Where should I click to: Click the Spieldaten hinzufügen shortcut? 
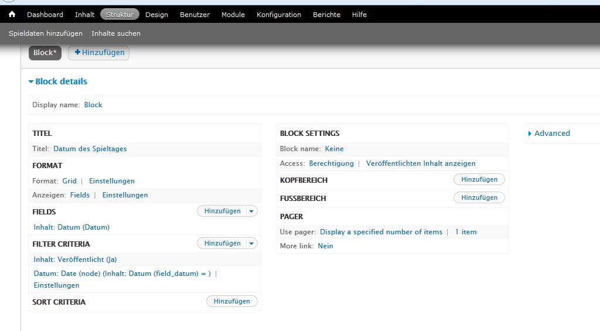[46, 33]
